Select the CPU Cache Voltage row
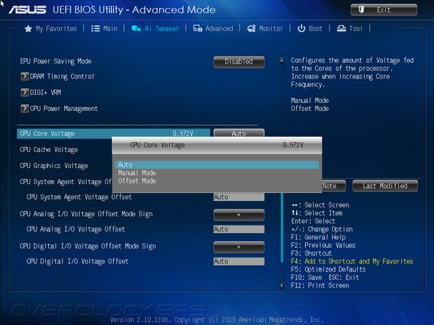 (49, 150)
